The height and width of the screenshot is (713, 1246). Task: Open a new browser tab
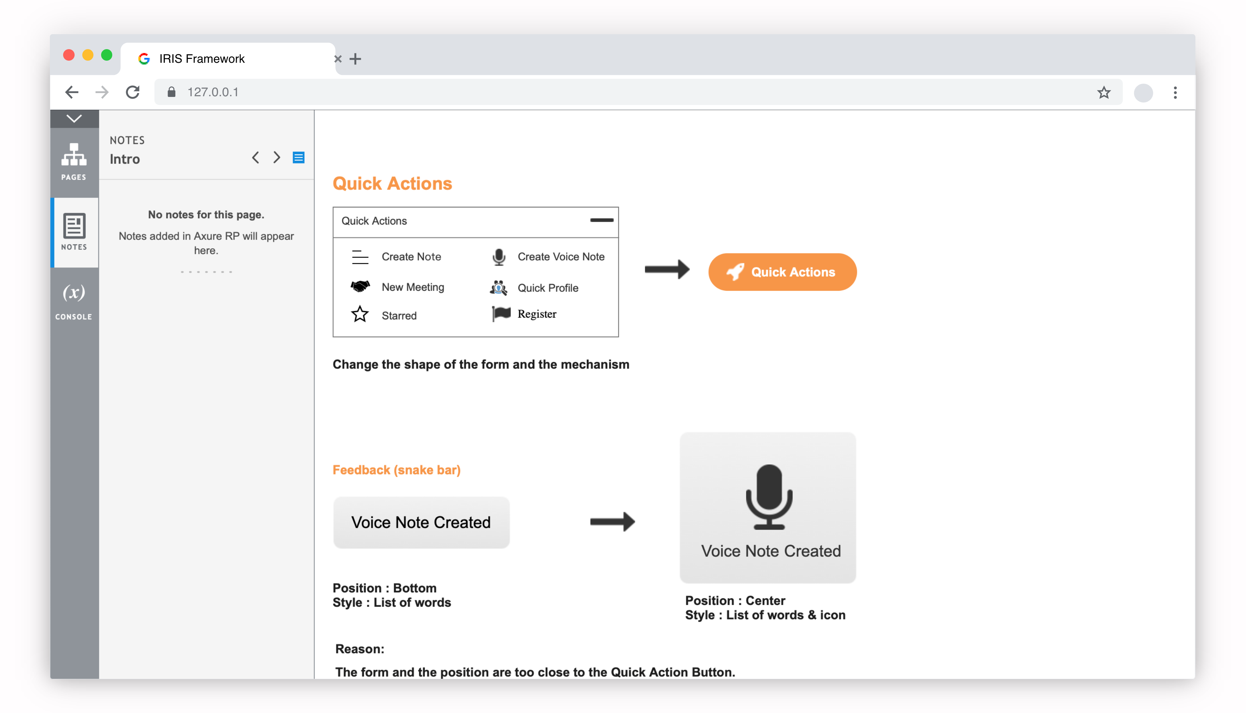click(356, 59)
